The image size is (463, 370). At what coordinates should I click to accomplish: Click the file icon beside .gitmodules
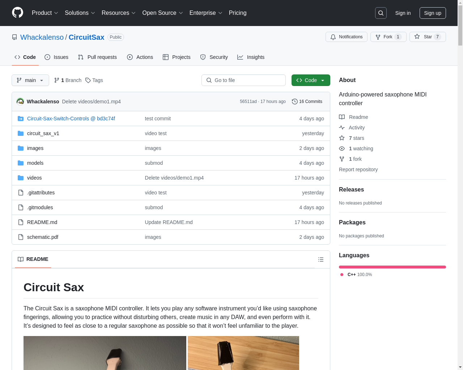coord(21,207)
